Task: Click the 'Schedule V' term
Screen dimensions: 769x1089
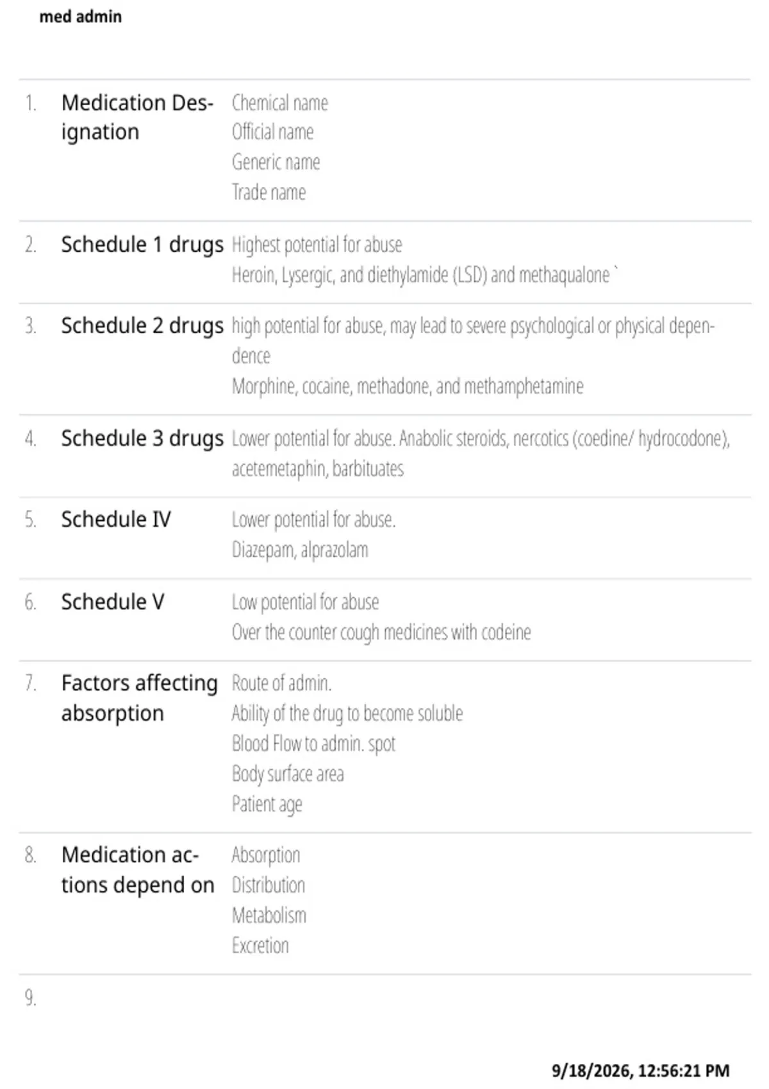Action: [113, 602]
